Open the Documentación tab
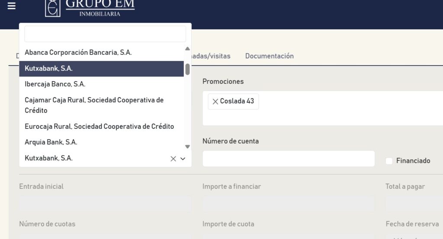 pos(269,56)
